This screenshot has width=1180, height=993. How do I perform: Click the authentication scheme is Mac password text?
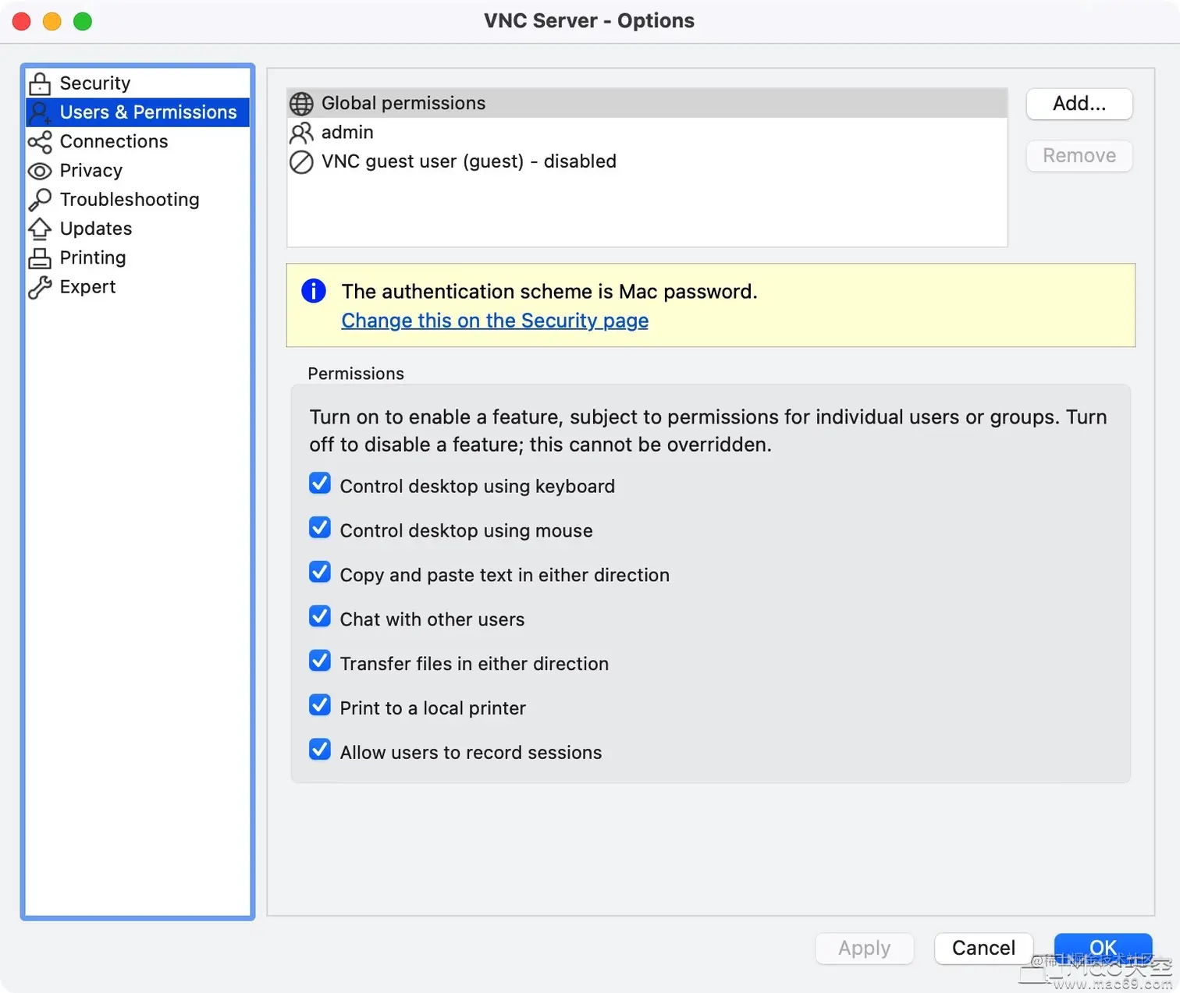549,292
